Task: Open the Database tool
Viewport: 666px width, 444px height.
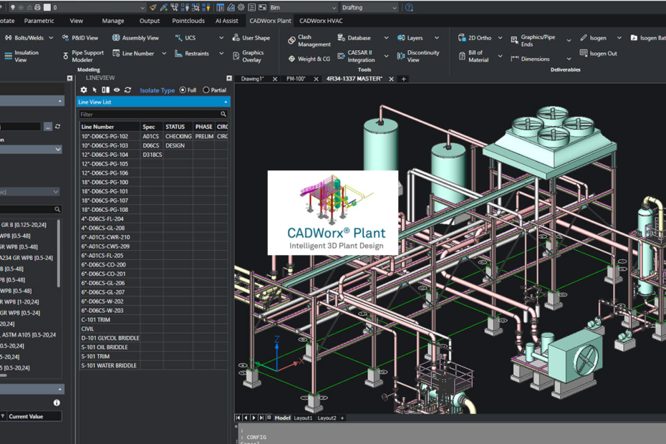Action: click(x=354, y=38)
